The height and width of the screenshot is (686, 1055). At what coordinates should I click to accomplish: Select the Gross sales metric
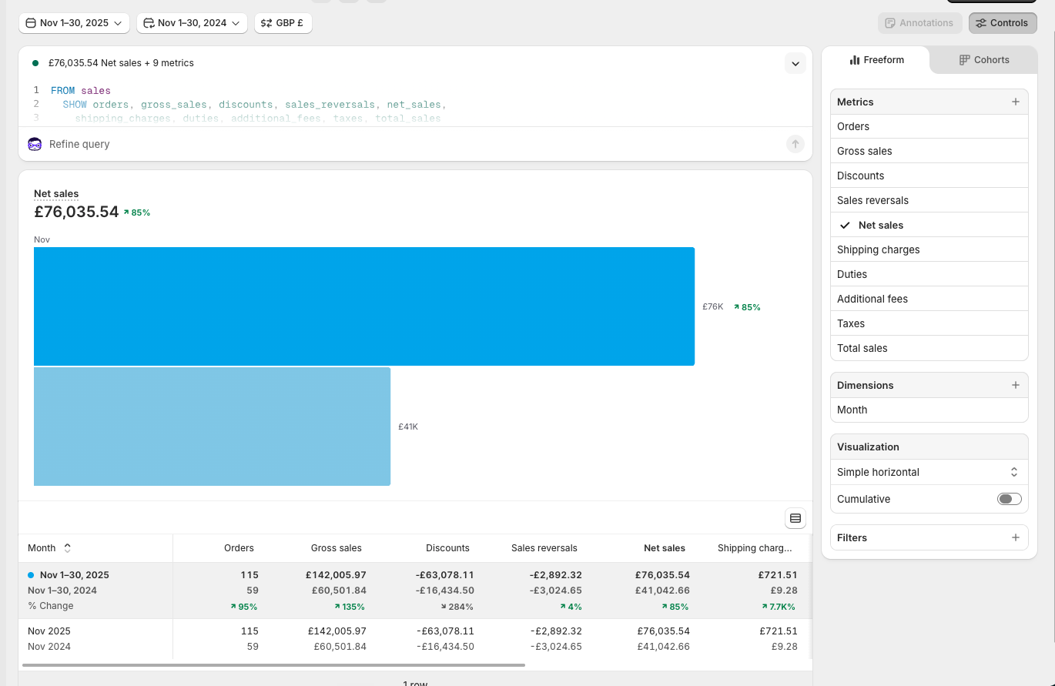(929, 151)
